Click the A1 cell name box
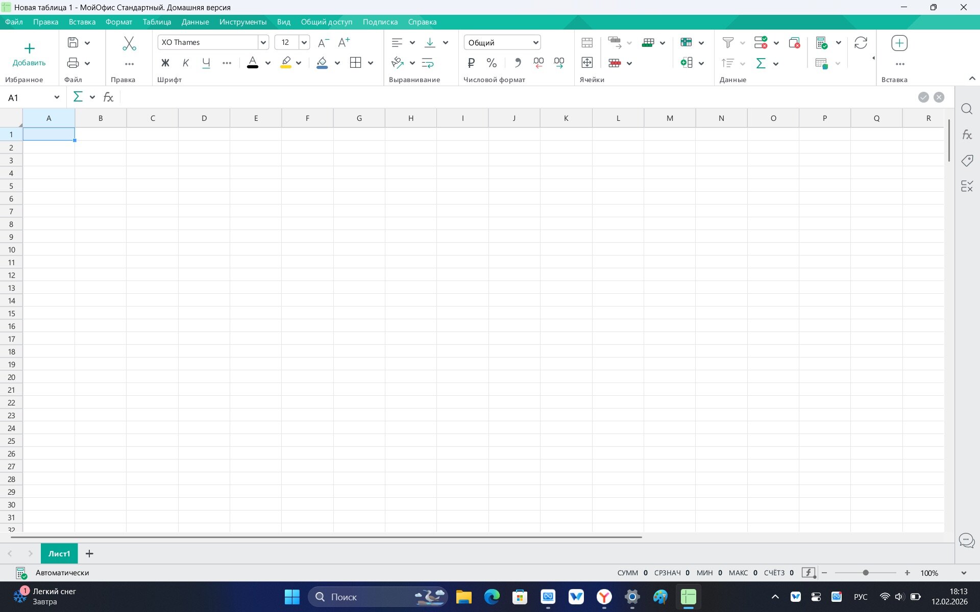 coord(28,97)
